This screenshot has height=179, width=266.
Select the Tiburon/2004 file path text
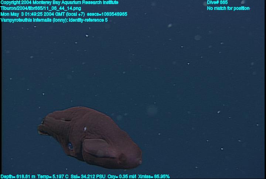point(41,8)
